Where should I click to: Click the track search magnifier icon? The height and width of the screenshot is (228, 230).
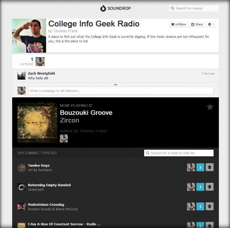pos(148,153)
